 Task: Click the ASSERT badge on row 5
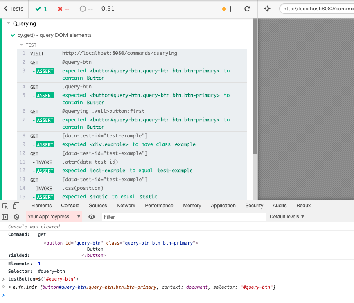45,96
